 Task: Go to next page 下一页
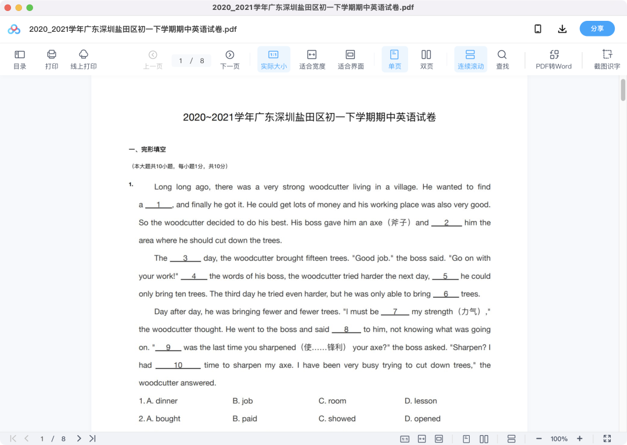pos(230,60)
